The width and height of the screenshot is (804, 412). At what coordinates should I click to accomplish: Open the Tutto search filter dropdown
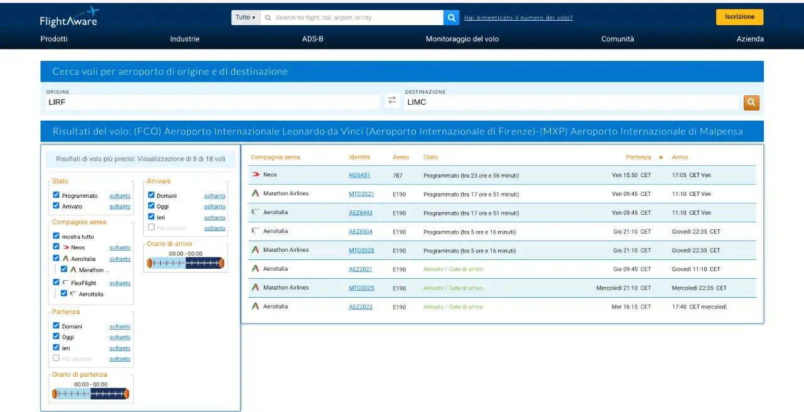(x=246, y=18)
